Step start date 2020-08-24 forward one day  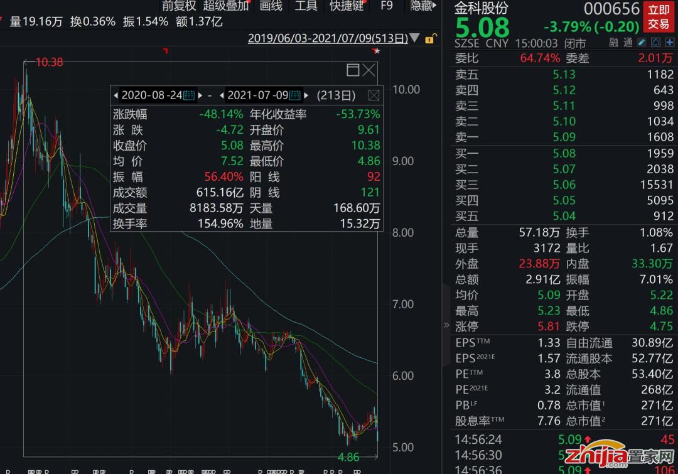[x=200, y=95]
